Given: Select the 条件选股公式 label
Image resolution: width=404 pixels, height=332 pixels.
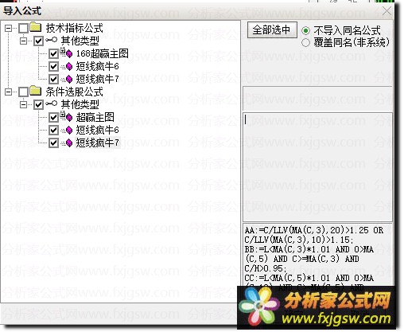Looking at the screenshot, I should 74,92.
